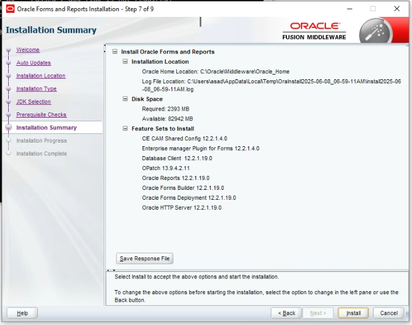Select CIE CAM Shared Config 12.2.1.4.0

(184, 139)
